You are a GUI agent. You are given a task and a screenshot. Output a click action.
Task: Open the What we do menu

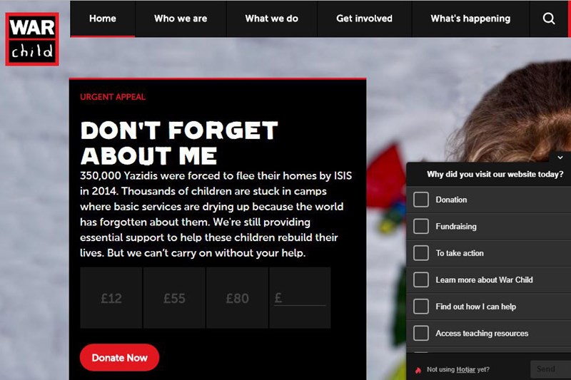point(272,19)
